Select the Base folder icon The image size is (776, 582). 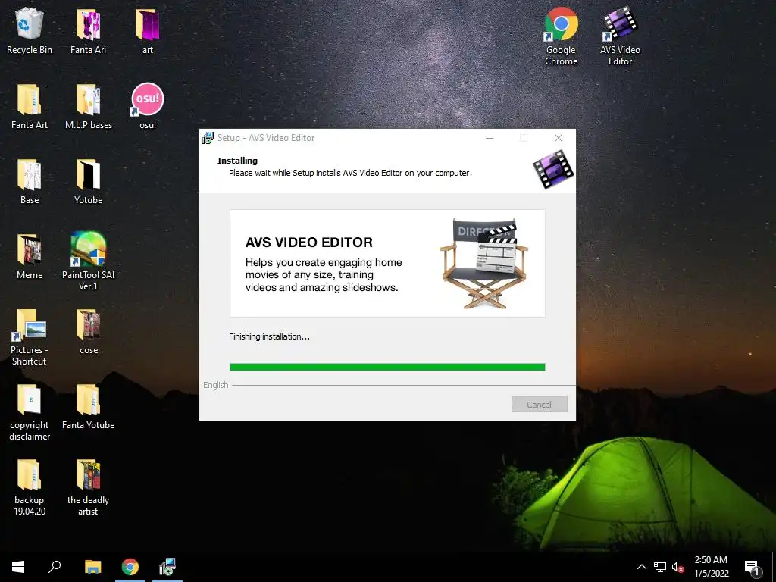30,182
